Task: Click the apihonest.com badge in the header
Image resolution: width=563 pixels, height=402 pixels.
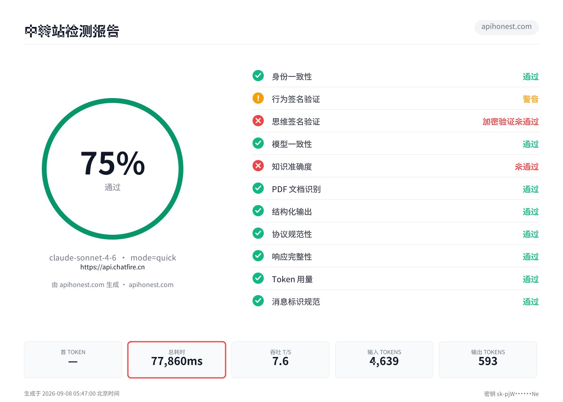Action: pos(506,27)
